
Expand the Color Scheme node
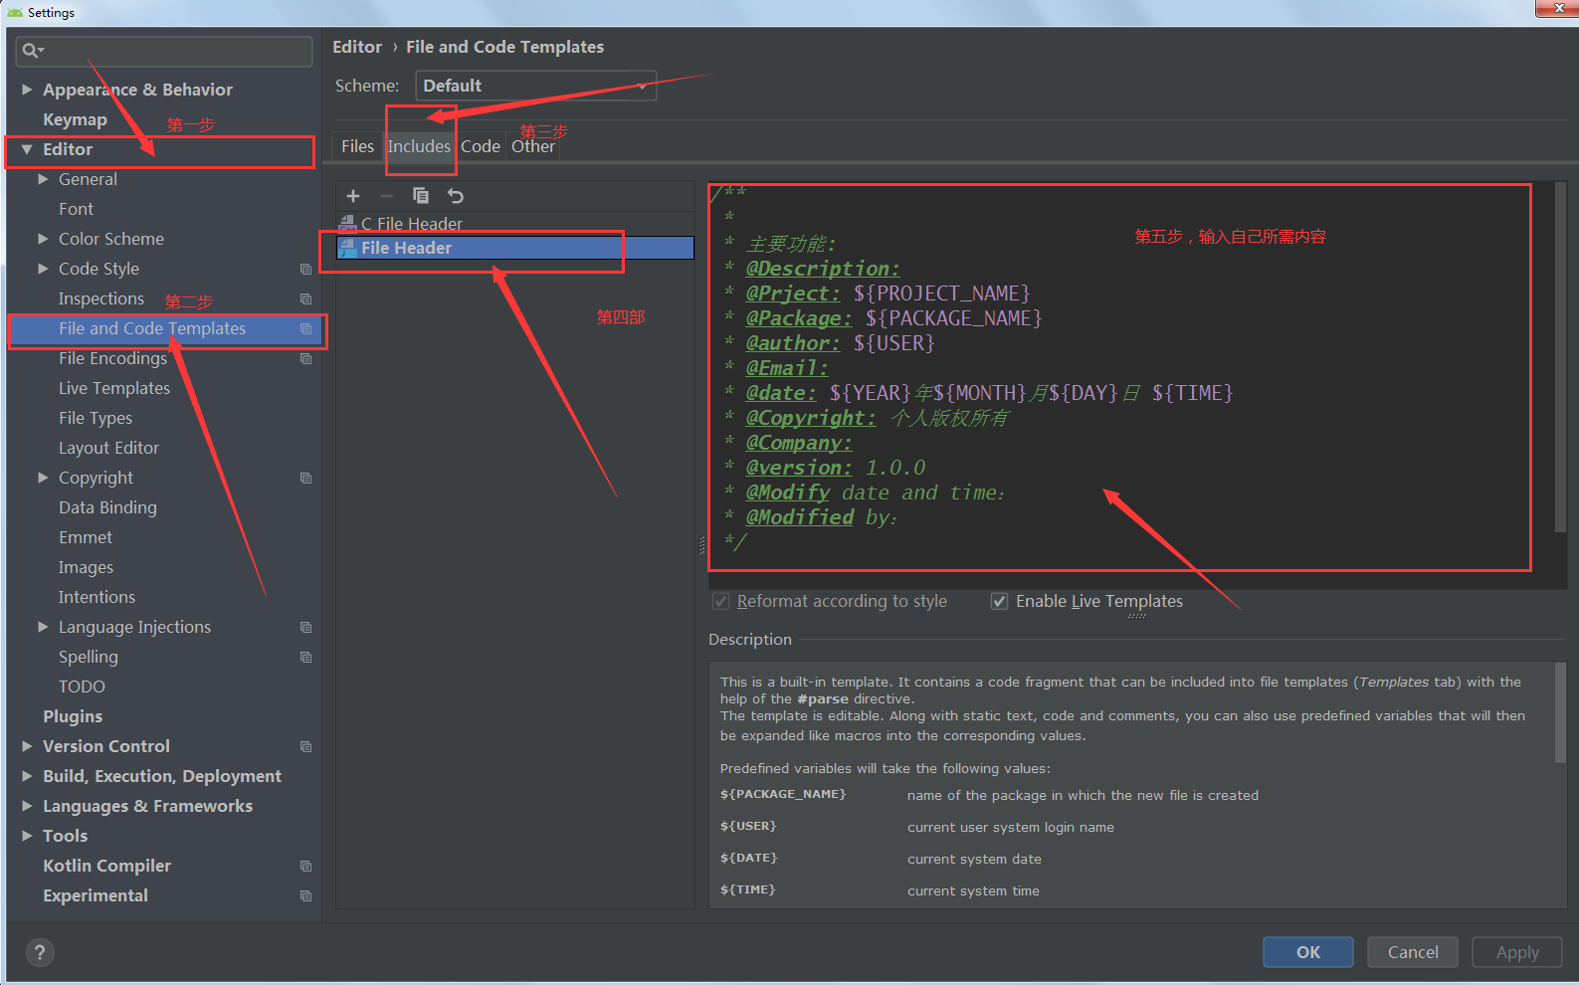point(43,239)
